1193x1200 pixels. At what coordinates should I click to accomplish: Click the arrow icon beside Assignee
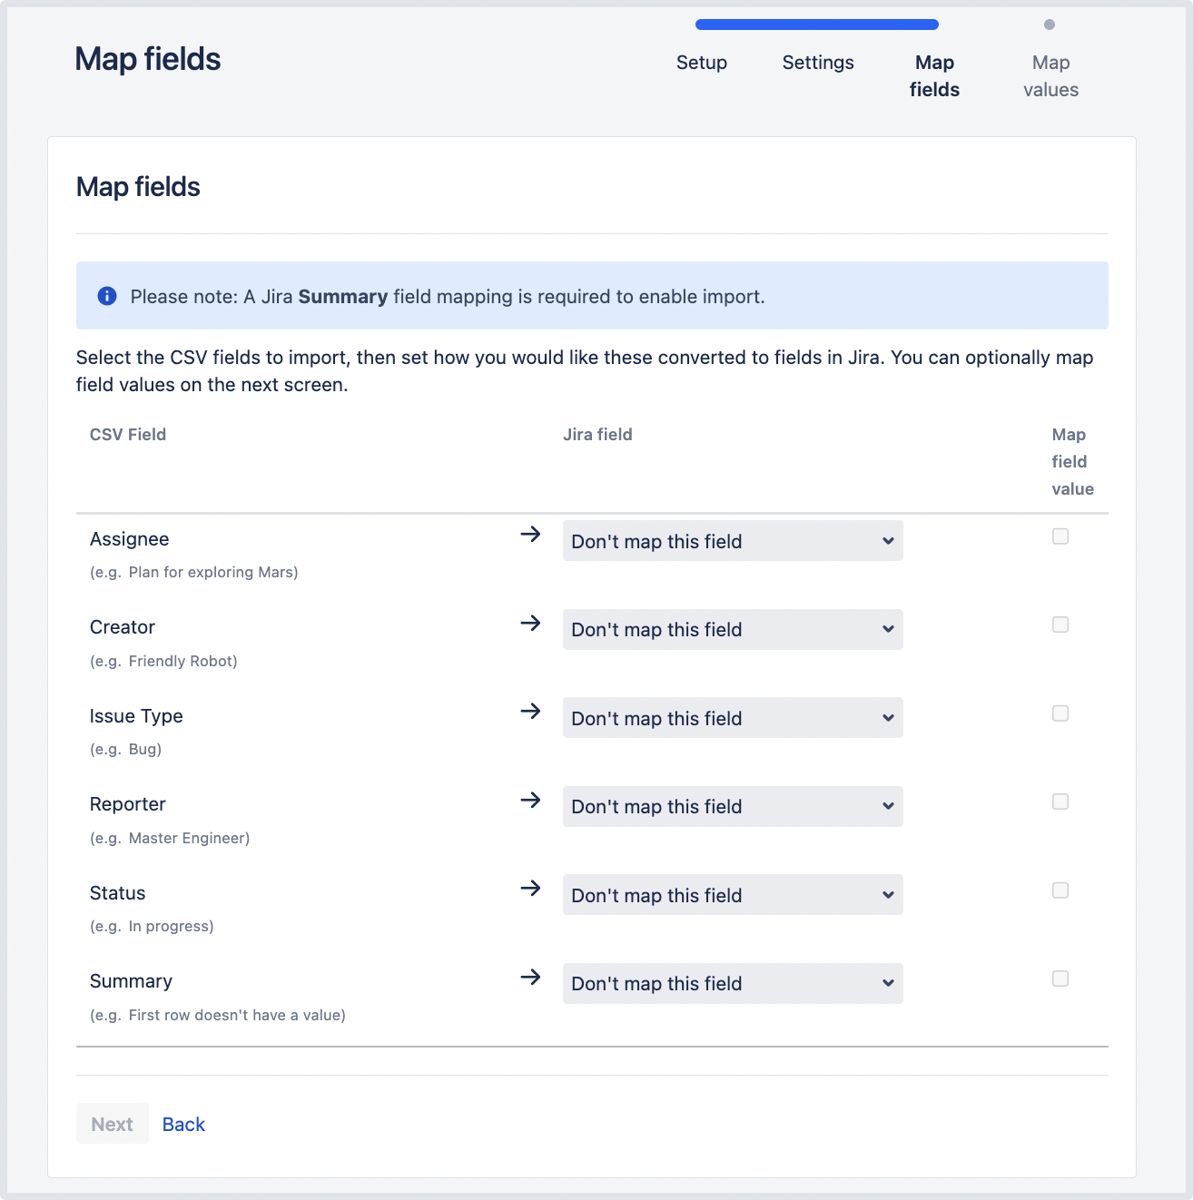tap(530, 535)
